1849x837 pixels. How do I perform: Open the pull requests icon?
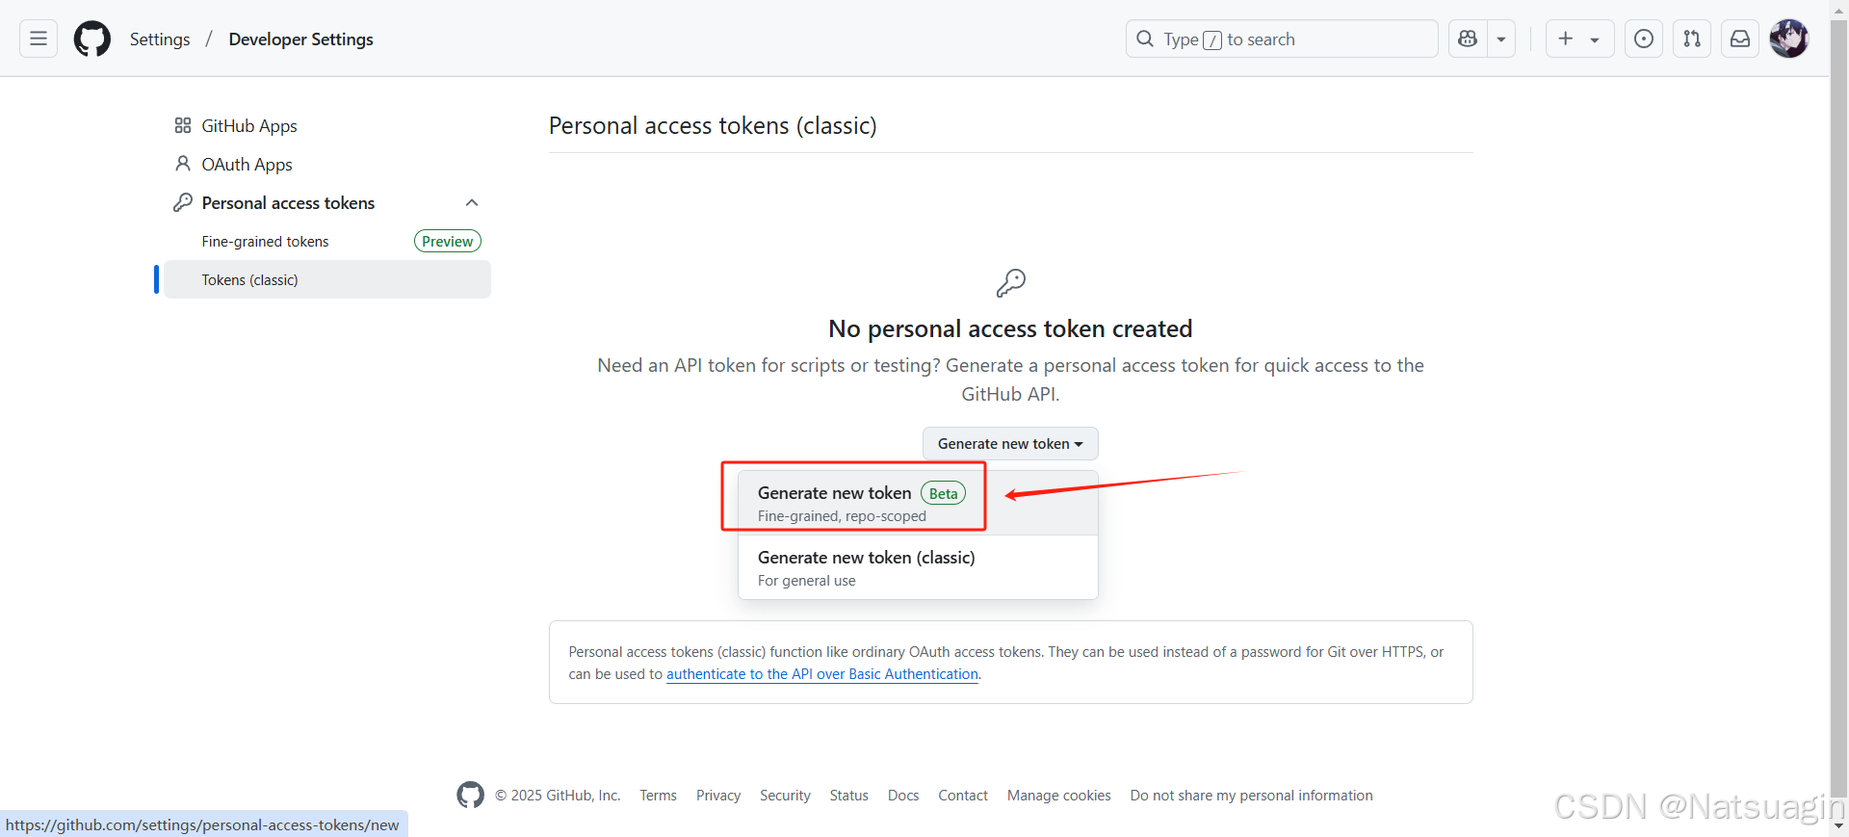(x=1692, y=39)
